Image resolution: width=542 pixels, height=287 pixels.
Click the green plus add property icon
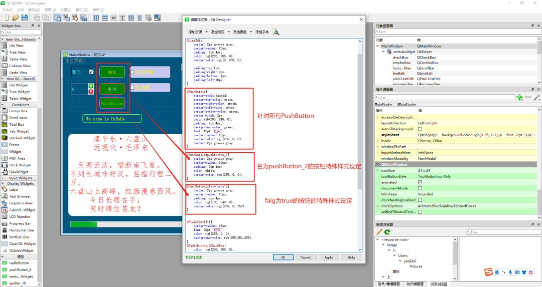click(x=519, y=98)
